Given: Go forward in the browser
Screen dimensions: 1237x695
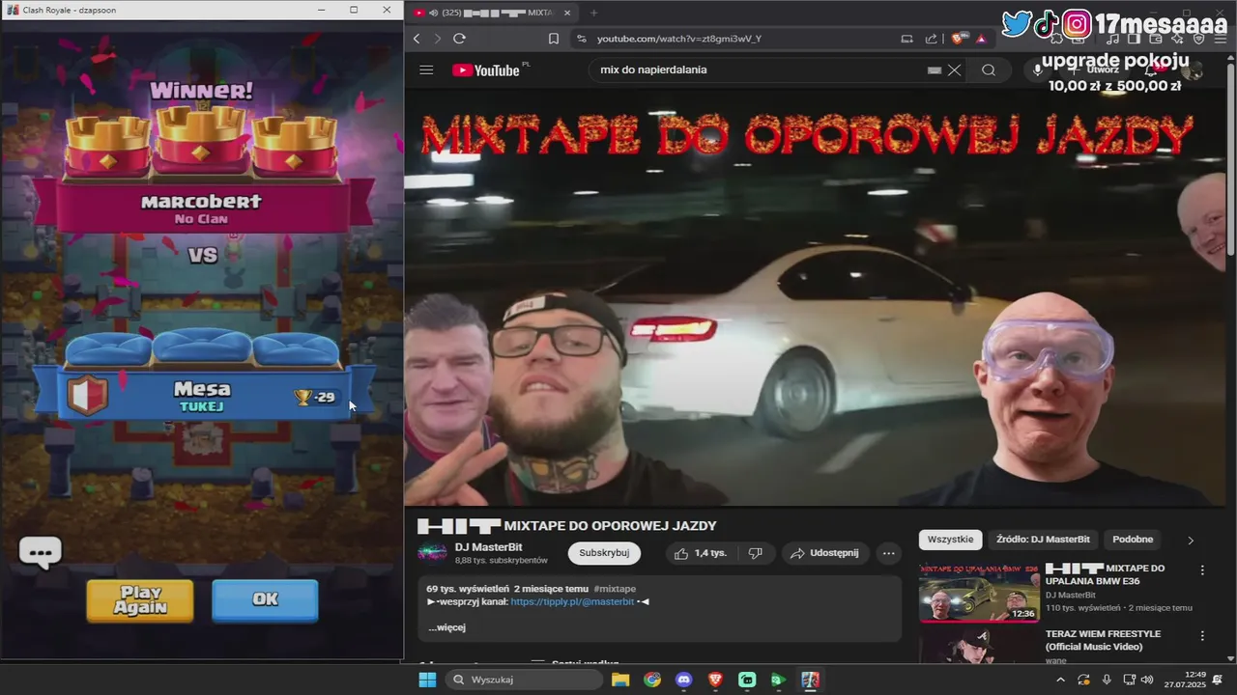Looking at the screenshot, I should click(x=438, y=39).
